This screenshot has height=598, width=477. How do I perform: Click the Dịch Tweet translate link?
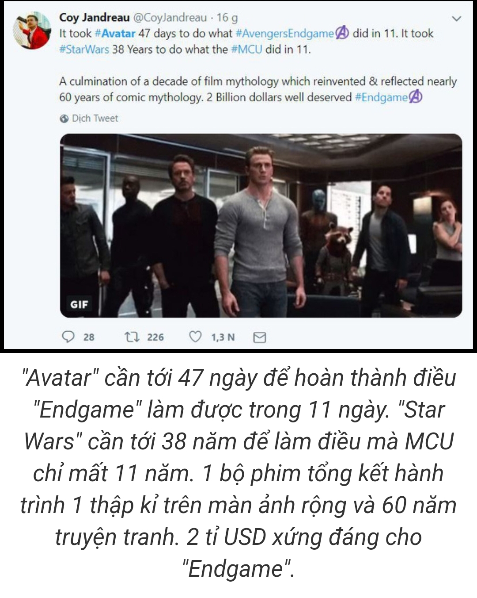pyautogui.click(x=95, y=119)
